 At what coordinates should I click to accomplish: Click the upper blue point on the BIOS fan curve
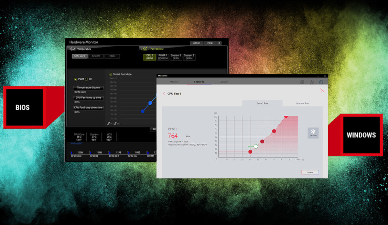click(150, 103)
